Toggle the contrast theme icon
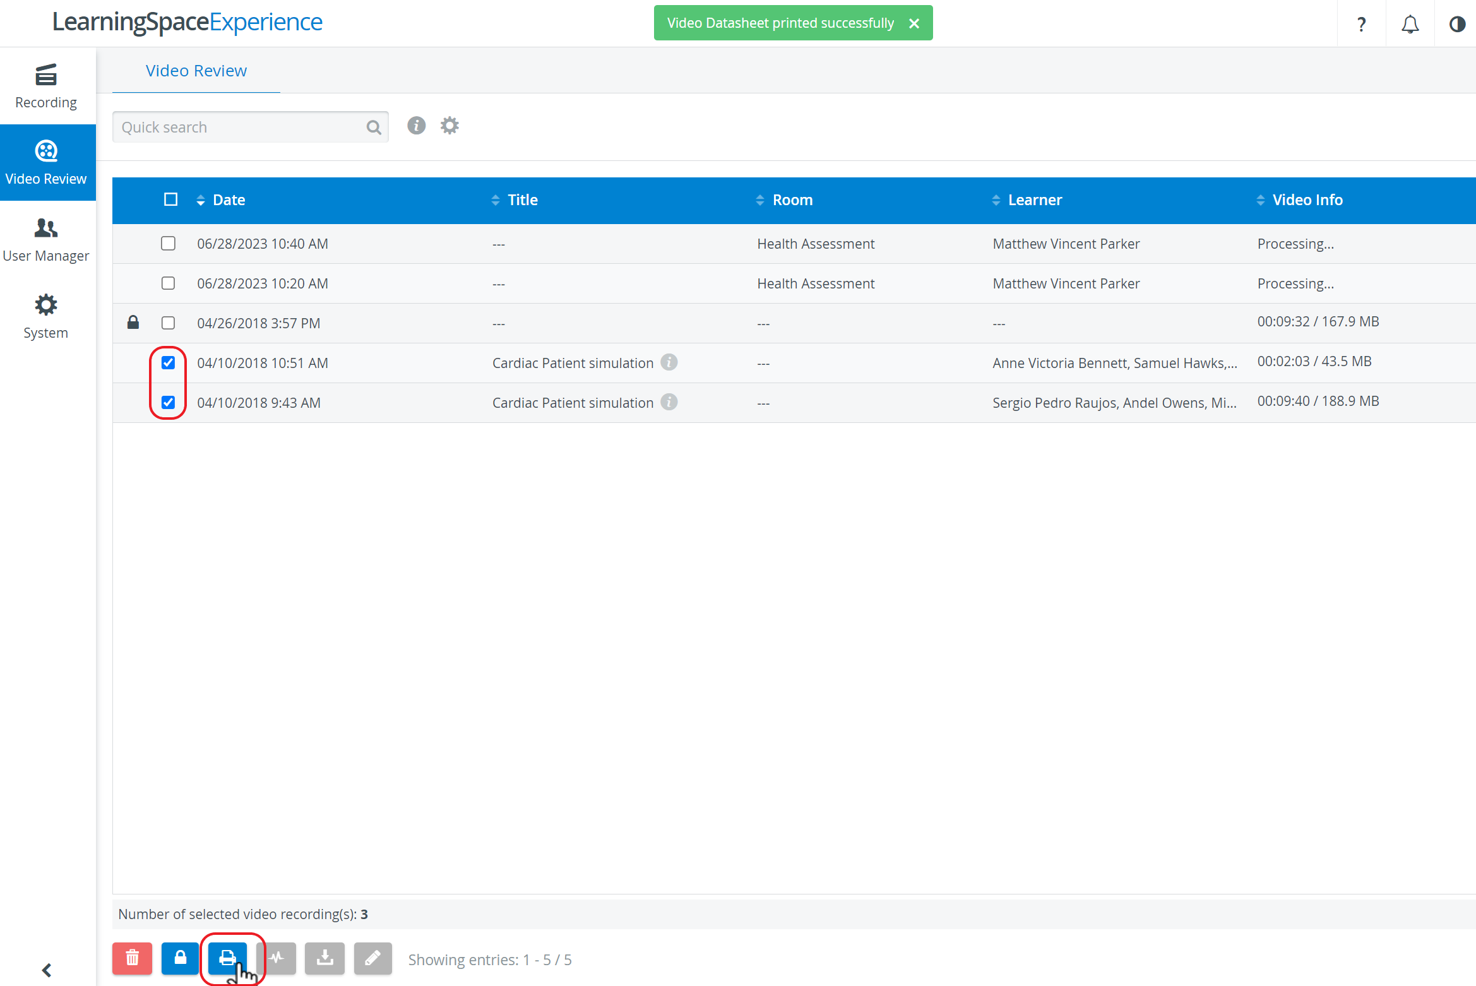Viewport: 1476px width, 986px height. (1457, 24)
